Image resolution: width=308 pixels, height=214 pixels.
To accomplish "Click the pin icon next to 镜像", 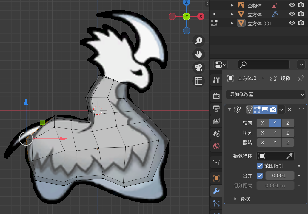I will [301, 78].
